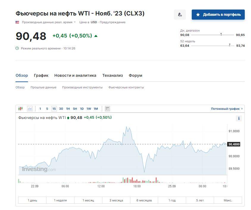Click the daily range slider marker
Screen dimensions: 251x210
pyautogui.click(x=221, y=34)
